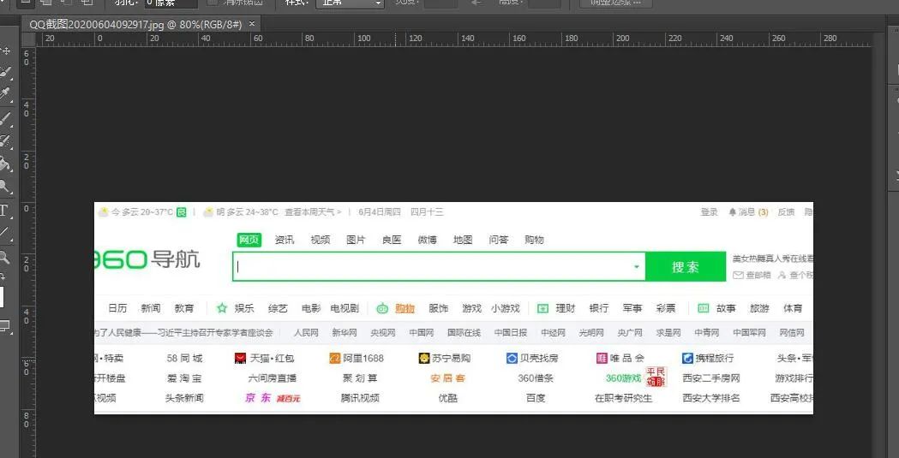
Task: Click the 人民网 news site link
Action: pos(306,333)
